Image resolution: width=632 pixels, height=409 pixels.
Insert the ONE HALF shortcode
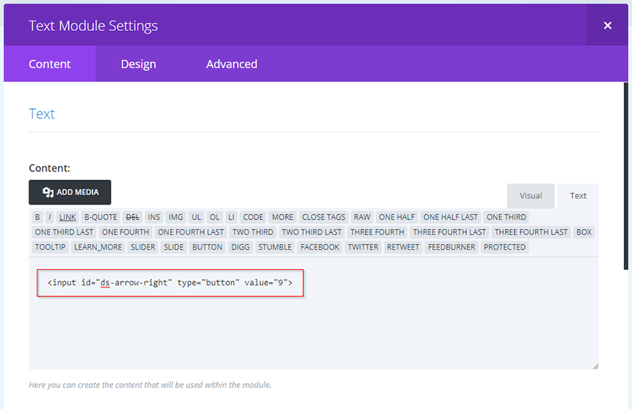click(396, 217)
